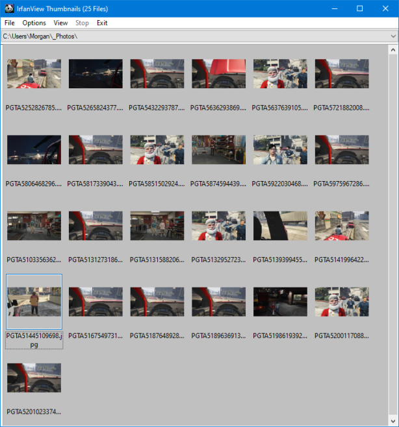Select thumbnail PGTA5265824377
This screenshot has height=427, width=399.
96,73
